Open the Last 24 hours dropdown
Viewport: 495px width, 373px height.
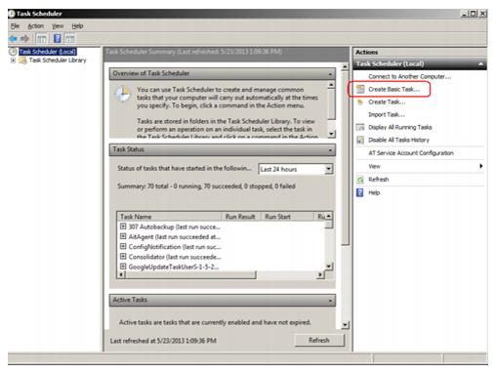329,169
